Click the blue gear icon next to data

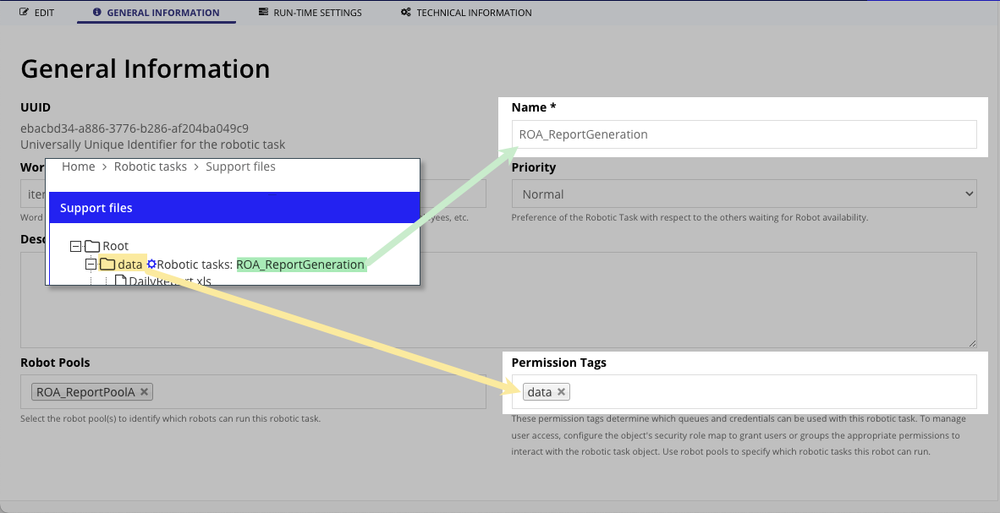(151, 265)
